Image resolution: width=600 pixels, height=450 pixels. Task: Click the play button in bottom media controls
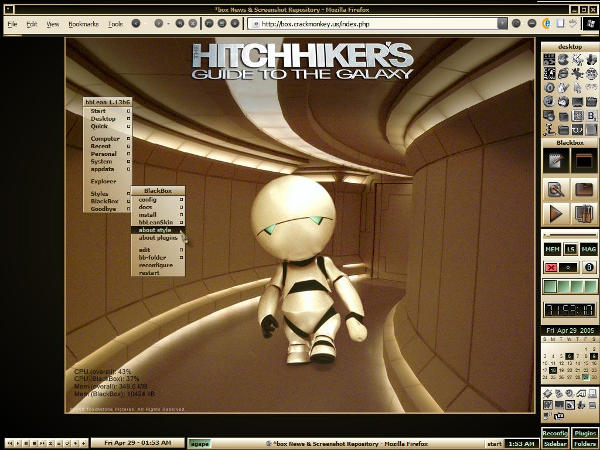click(x=18, y=443)
